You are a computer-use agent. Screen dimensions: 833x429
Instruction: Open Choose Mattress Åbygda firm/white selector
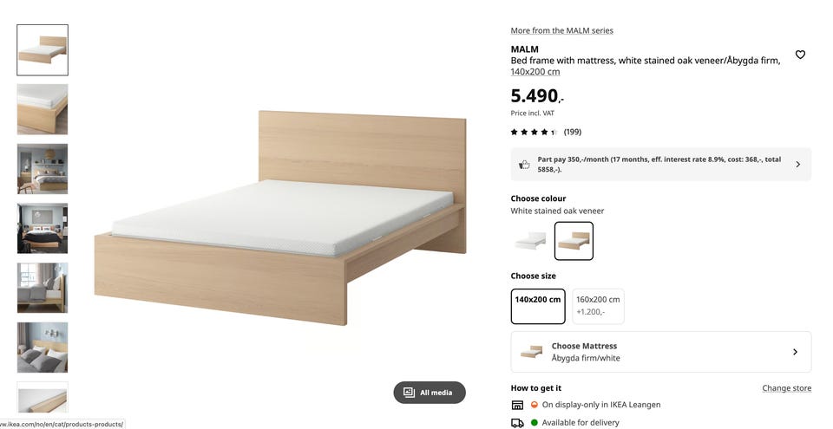point(661,352)
